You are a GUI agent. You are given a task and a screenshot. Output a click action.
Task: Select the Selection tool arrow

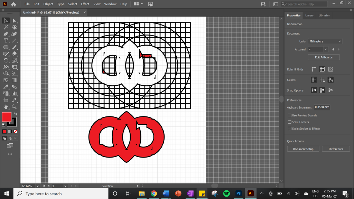click(x=6, y=21)
